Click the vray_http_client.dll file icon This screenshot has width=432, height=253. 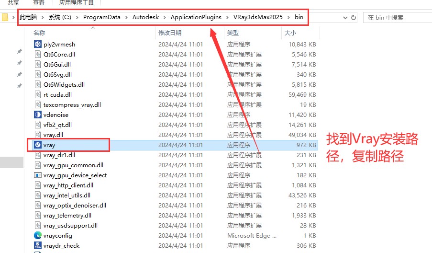(x=38, y=185)
